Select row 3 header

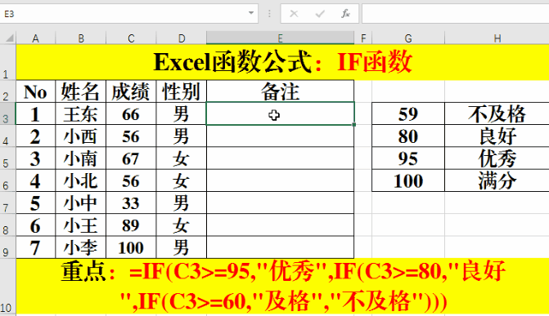coord(7,113)
